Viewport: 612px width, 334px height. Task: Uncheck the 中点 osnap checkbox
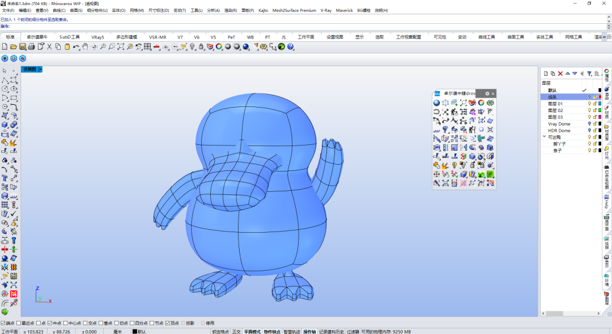point(50,323)
